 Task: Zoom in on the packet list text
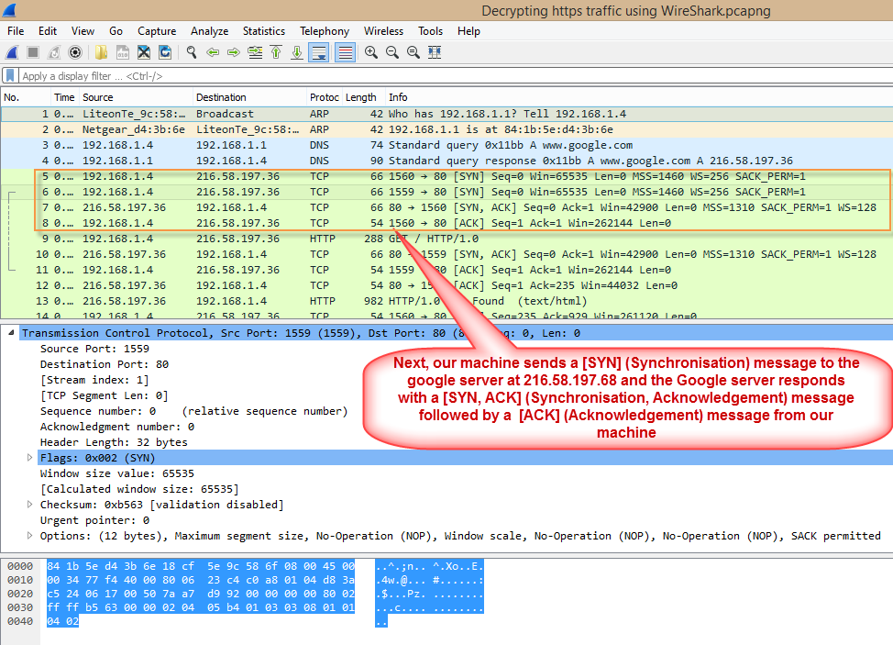tap(370, 52)
